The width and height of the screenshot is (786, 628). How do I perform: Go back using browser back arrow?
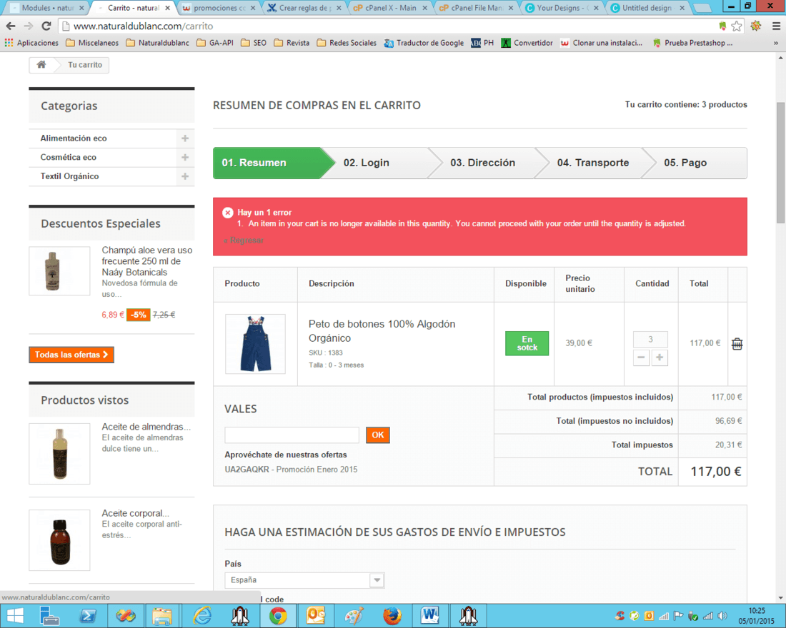pos(11,26)
